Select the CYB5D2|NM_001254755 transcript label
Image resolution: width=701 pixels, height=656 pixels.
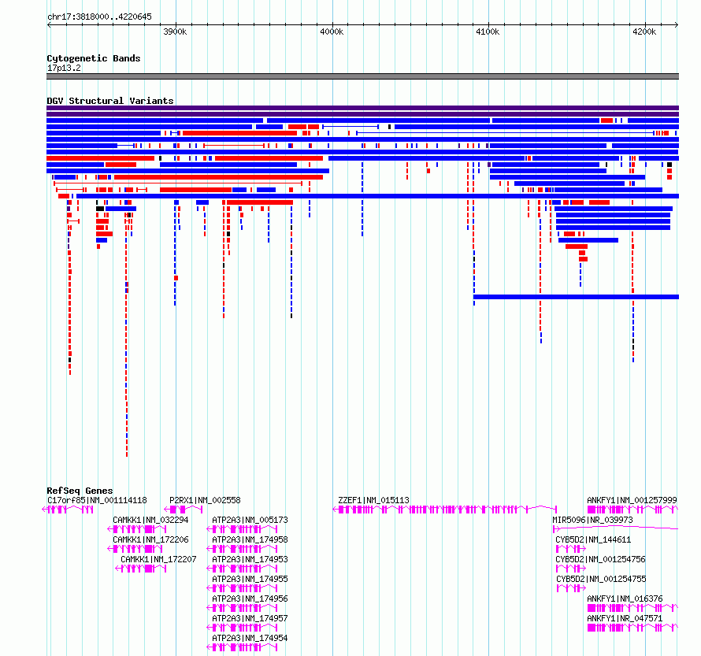point(601,579)
